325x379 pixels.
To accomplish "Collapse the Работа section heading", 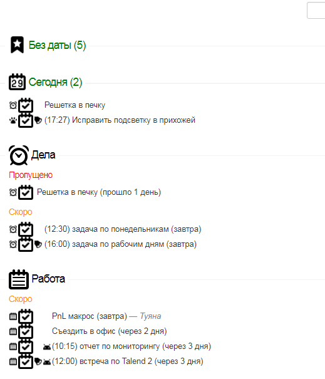I will coord(48,279).
